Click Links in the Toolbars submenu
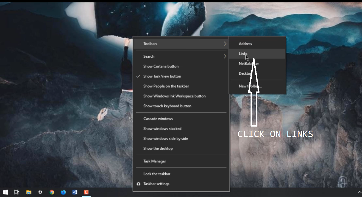 pos(257,54)
